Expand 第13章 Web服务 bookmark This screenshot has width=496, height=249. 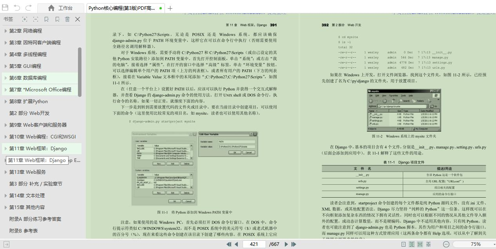5,172
